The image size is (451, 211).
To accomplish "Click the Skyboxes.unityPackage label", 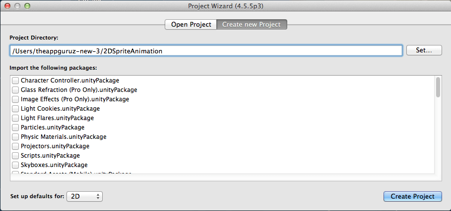I will [54, 165].
